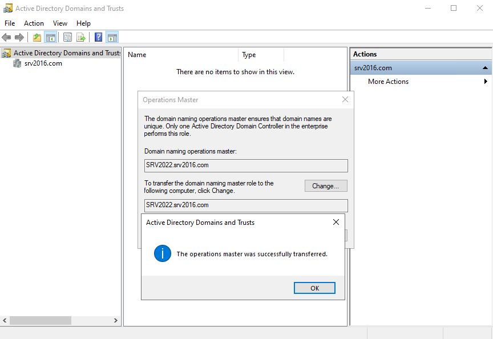Click the text "There are no items to show in this view."
This screenshot has height=339, width=493.
click(235, 72)
